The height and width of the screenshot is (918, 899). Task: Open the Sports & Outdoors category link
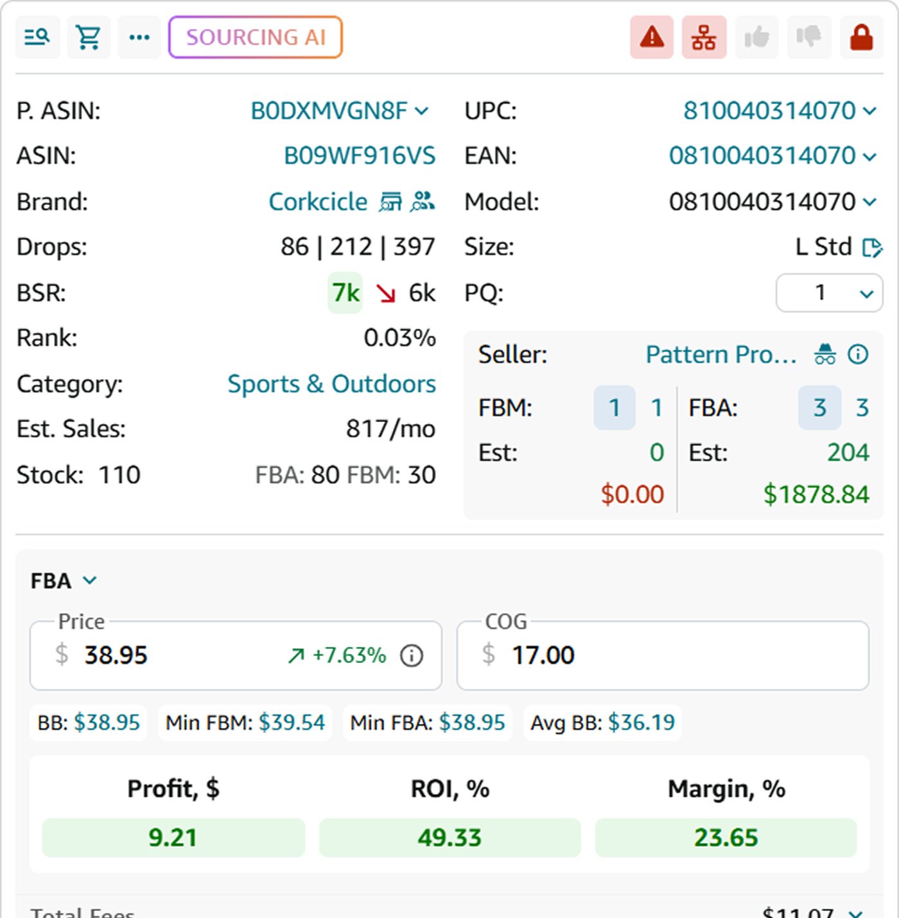(x=331, y=384)
